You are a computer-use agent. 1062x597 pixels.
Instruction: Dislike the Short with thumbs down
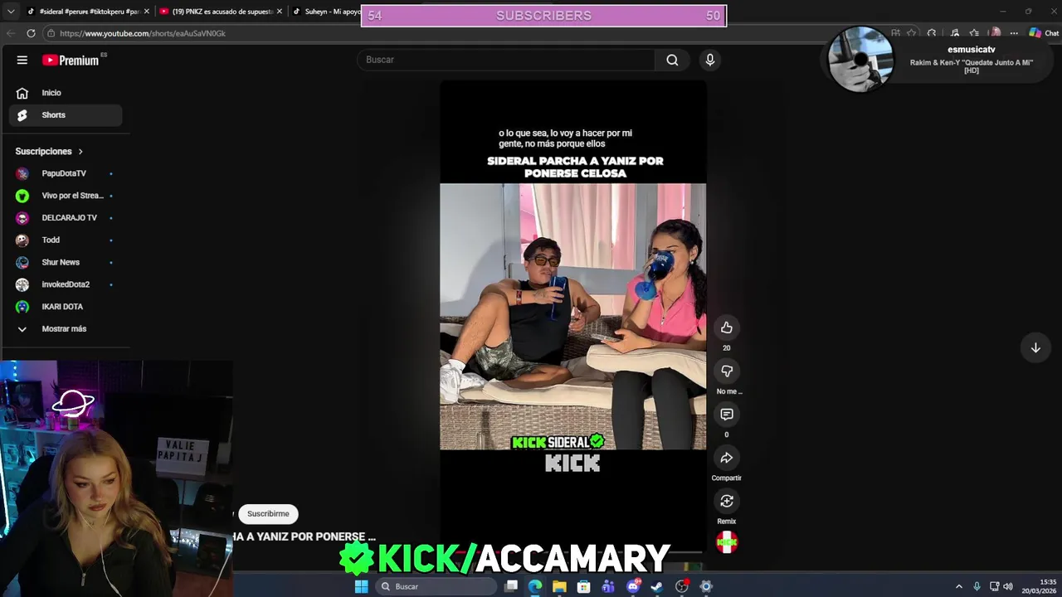pos(727,371)
